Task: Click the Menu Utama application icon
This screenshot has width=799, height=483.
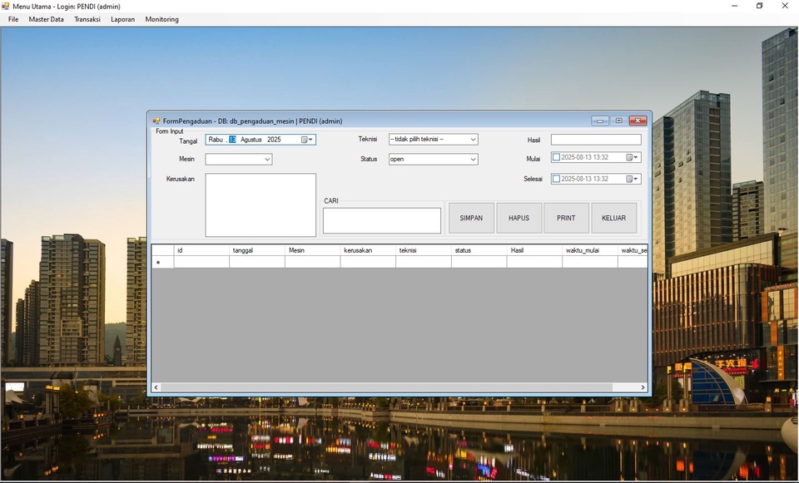Action: 6,6
